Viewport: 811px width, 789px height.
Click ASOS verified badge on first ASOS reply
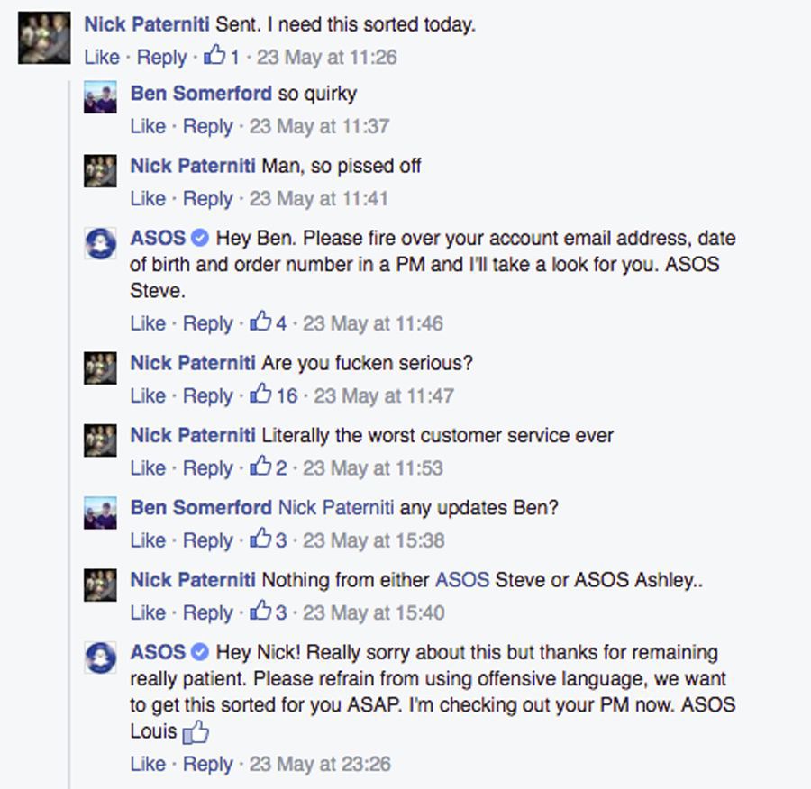[200, 238]
